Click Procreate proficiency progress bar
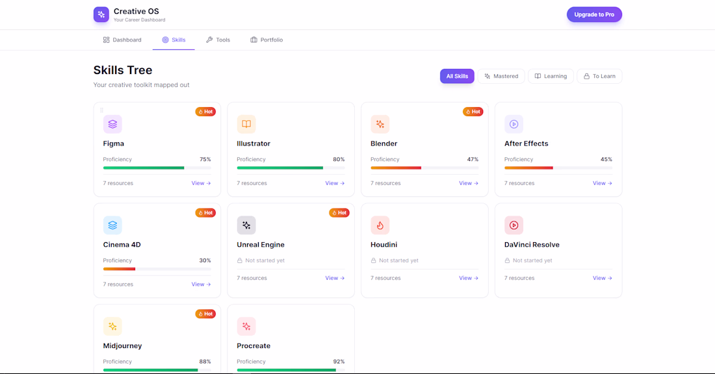The width and height of the screenshot is (715, 374). pyautogui.click(x=291, y=370)
